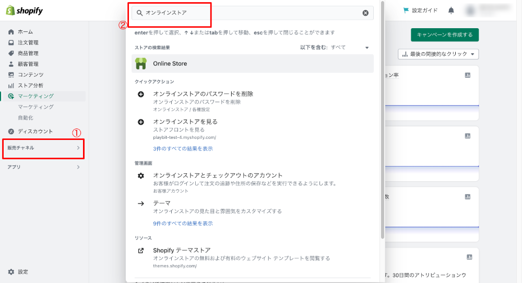Select the マーケティング sub-item
The height and width of the screenshot is (283, 522).
click(35, 107)
